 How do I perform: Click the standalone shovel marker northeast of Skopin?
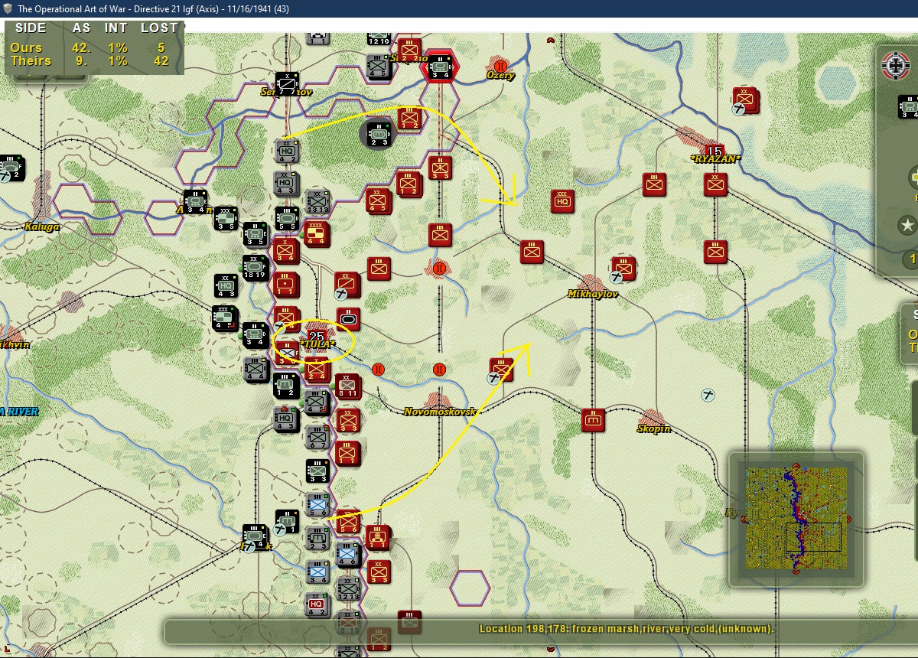click(709, 395)
